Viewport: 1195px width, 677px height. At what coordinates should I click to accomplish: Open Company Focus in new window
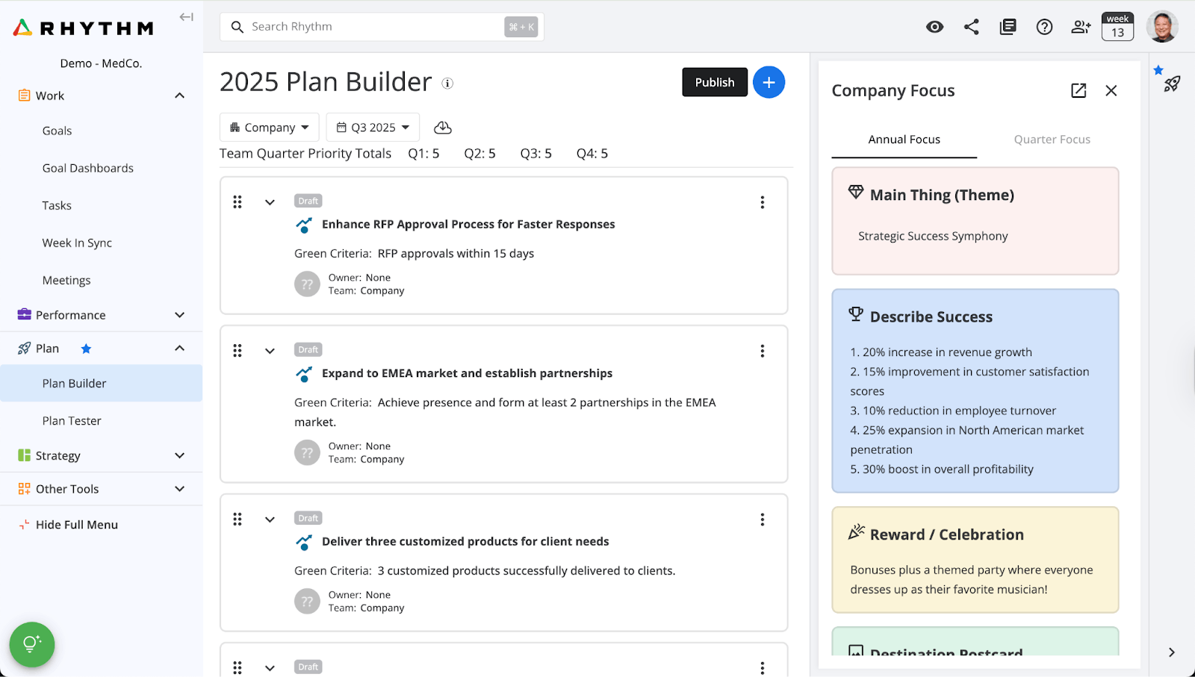click(x=1078, y=90)
